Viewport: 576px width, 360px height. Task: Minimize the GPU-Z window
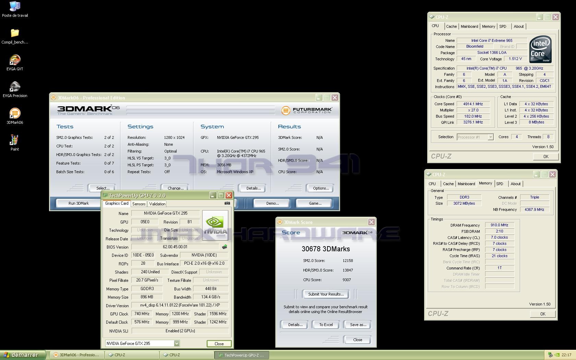coord(213,195)
